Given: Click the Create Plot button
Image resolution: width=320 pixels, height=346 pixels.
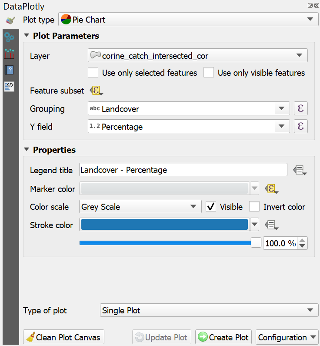Looking at the screenshot, I should pos(223,337).
